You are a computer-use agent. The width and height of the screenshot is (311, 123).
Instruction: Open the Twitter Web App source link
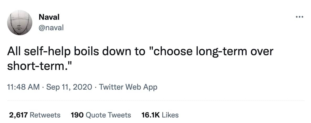[127, 86]
